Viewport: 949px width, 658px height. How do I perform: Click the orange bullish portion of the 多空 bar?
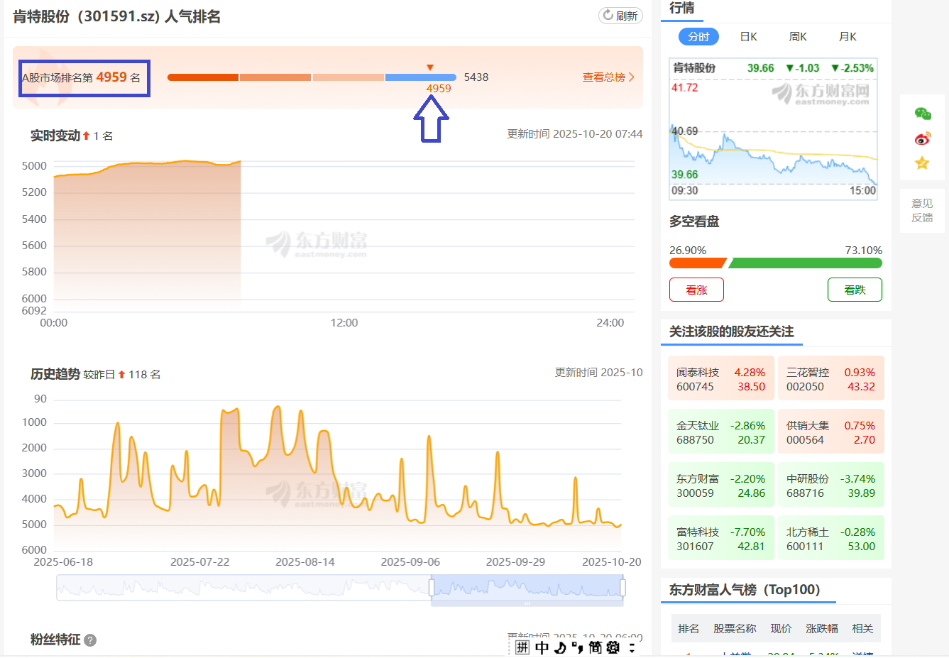697,263
